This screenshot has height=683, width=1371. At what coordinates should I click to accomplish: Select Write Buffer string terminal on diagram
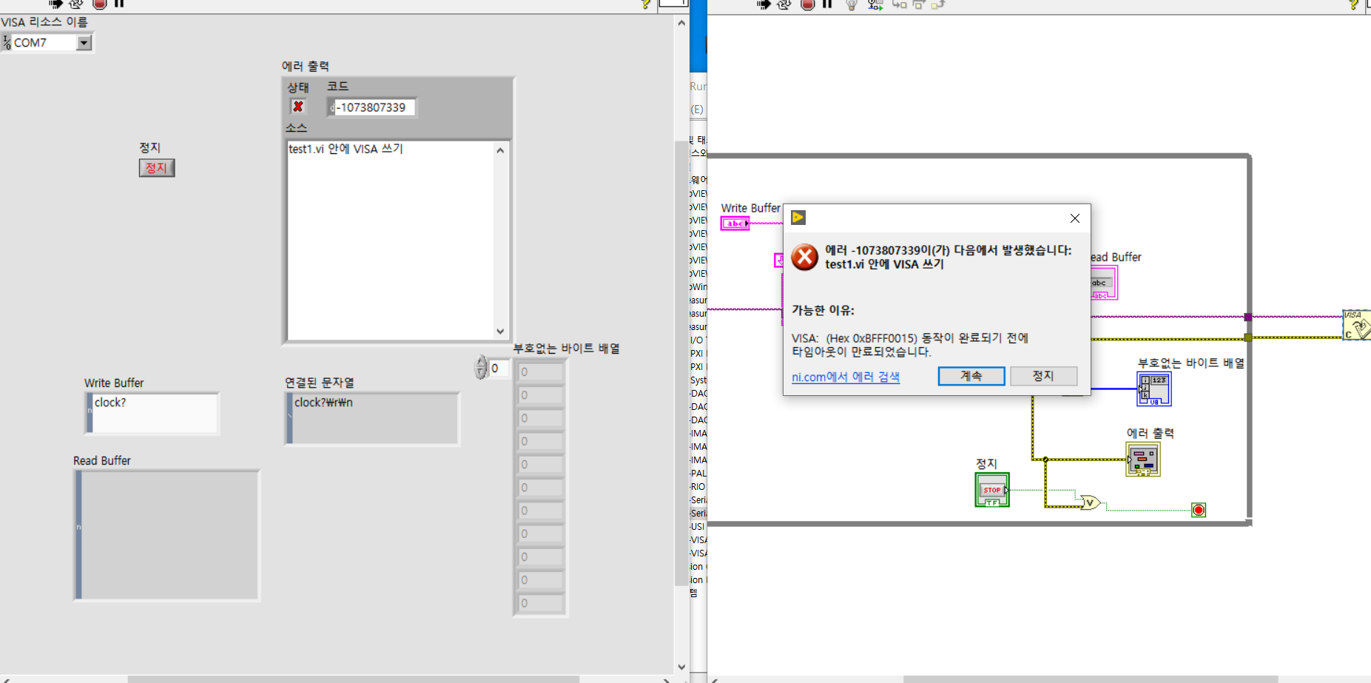735,223
